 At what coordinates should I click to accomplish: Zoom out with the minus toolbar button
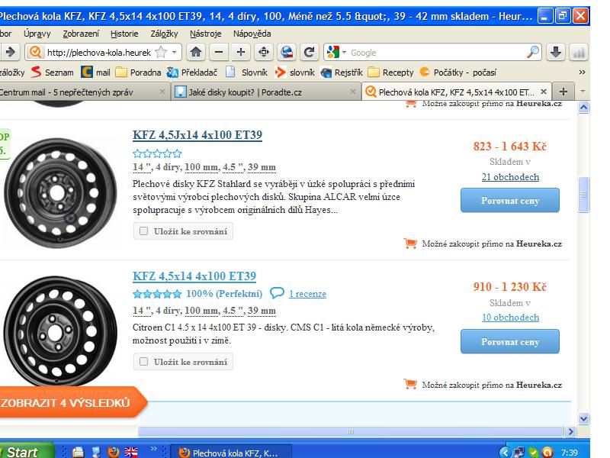pyautogui.click(x=219, y=52)
